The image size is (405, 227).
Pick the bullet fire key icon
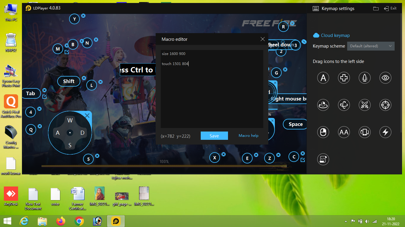[365, 78]
